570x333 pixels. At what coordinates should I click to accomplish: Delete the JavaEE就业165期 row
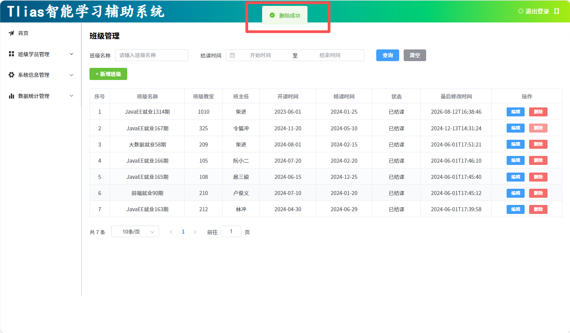(x=538, y=177)
